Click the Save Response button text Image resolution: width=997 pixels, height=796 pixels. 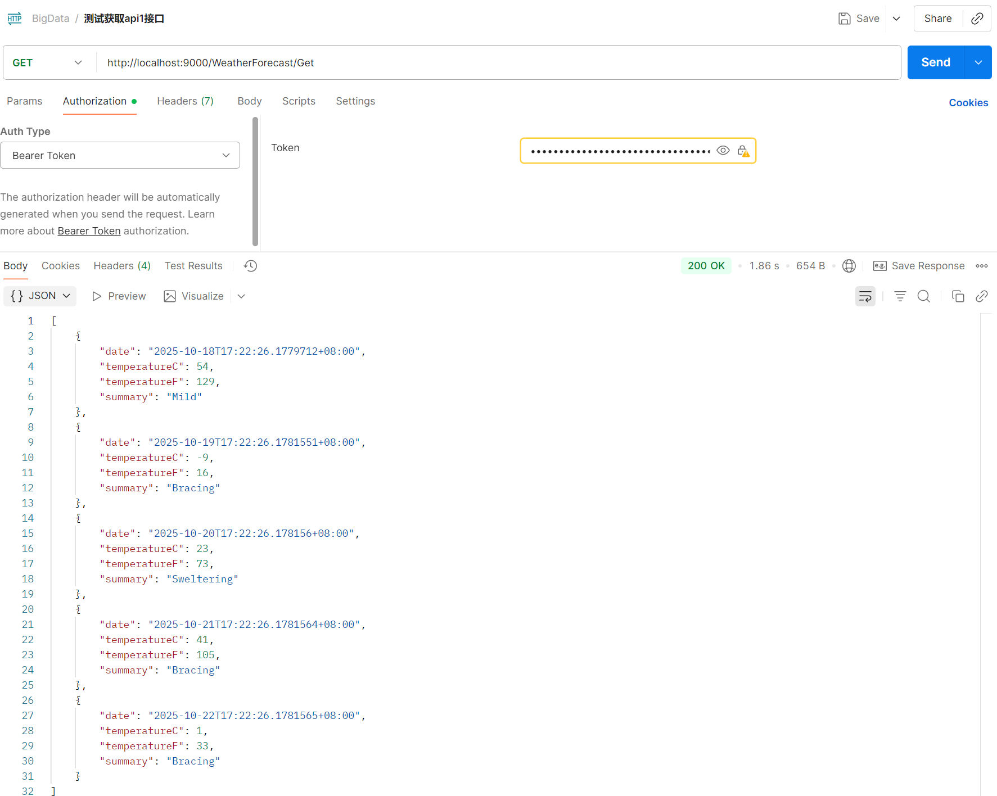pos(928,266)
